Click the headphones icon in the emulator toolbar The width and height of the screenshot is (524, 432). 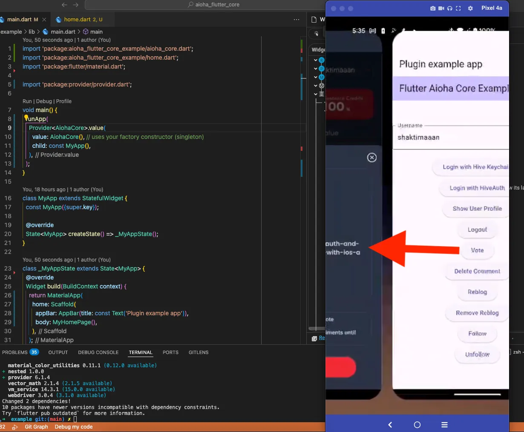tap(450, 9)
